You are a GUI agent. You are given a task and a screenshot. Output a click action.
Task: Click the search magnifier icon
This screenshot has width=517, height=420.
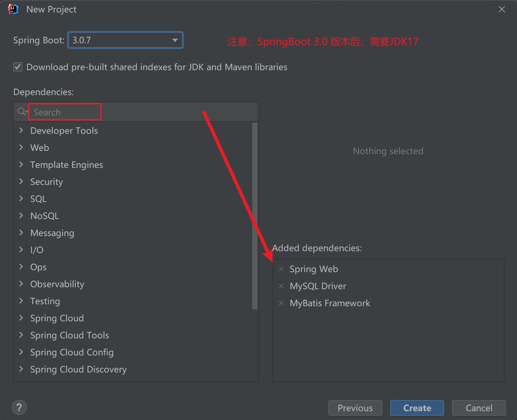22,112
